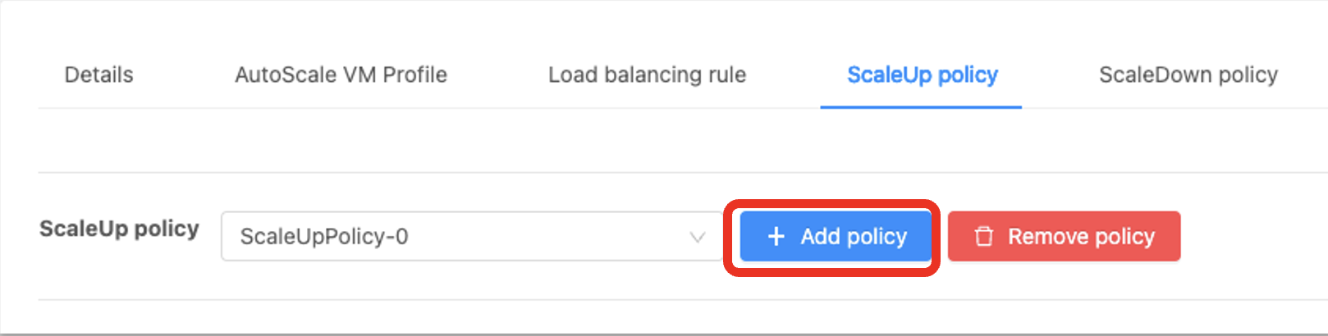Click the trash can icon on Remove policy

click(x=983, y=237)
